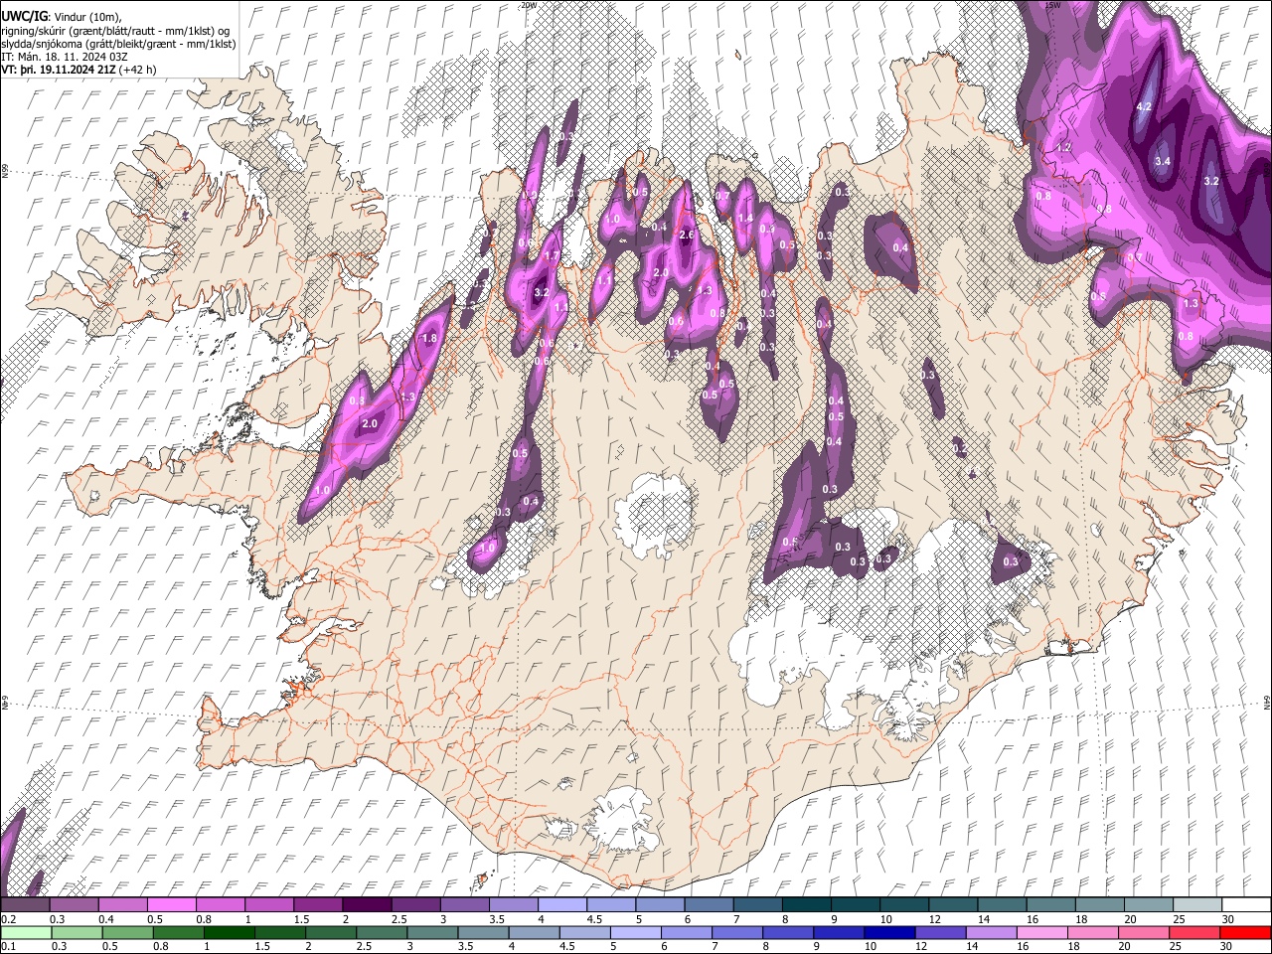1272x954 pixels.
Task: Click the 'VT: Þri. 19.11.2024 21Z (+42 h)' line
Action: (79, 70)
